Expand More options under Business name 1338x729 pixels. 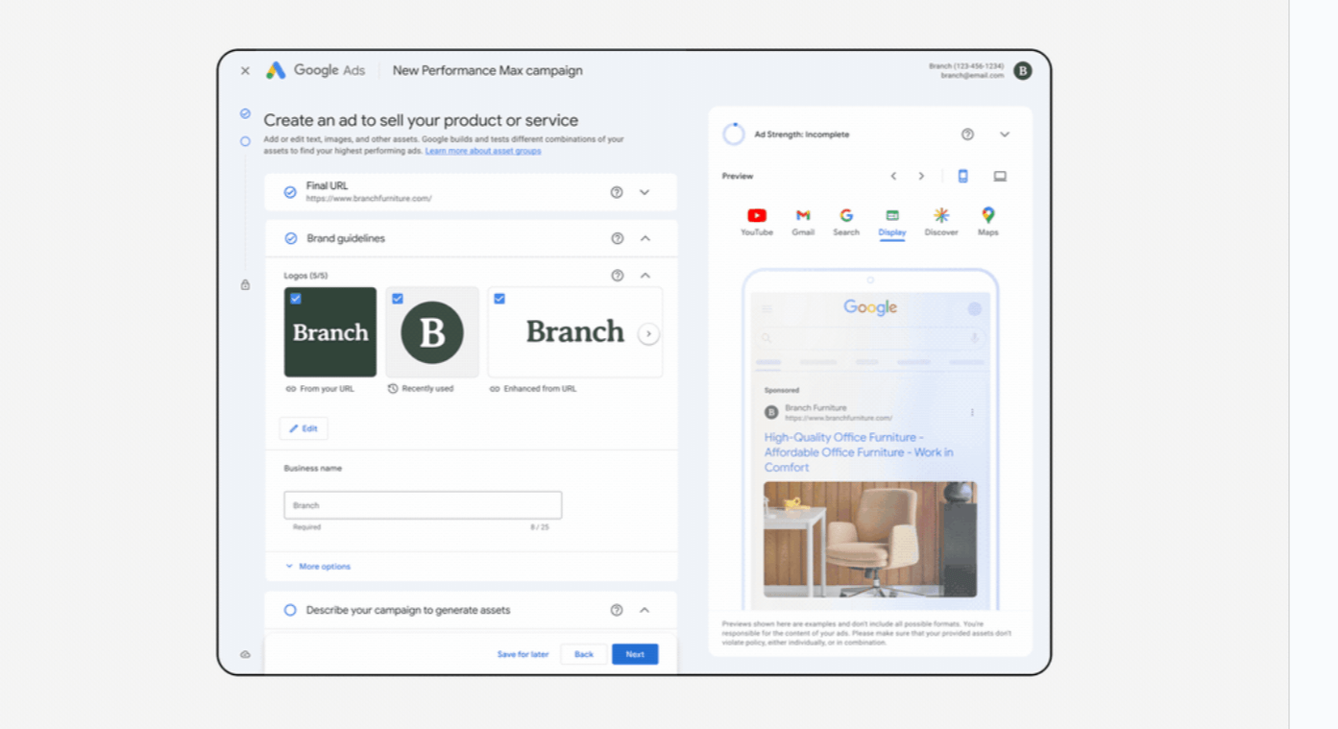[x=318, y=567]
